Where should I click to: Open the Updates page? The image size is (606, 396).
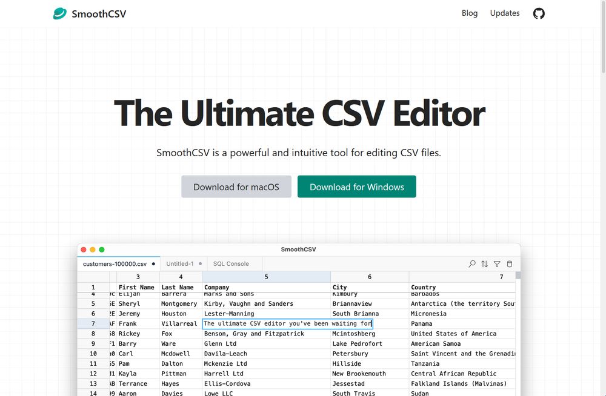[x=505, y=13]
